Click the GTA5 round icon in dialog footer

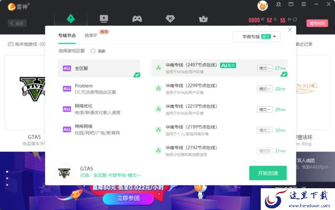tap(64, 173)
